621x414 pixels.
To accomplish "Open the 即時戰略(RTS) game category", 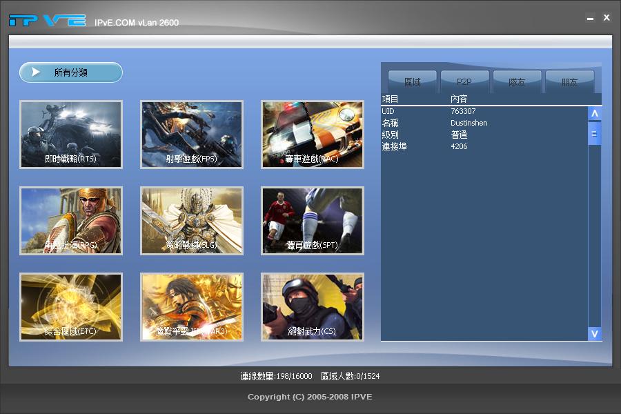I will click(71, 135).
